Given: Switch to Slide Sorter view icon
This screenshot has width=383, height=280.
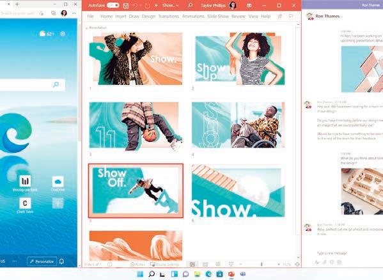Looking at the screenshot, I should click(205, 264).
